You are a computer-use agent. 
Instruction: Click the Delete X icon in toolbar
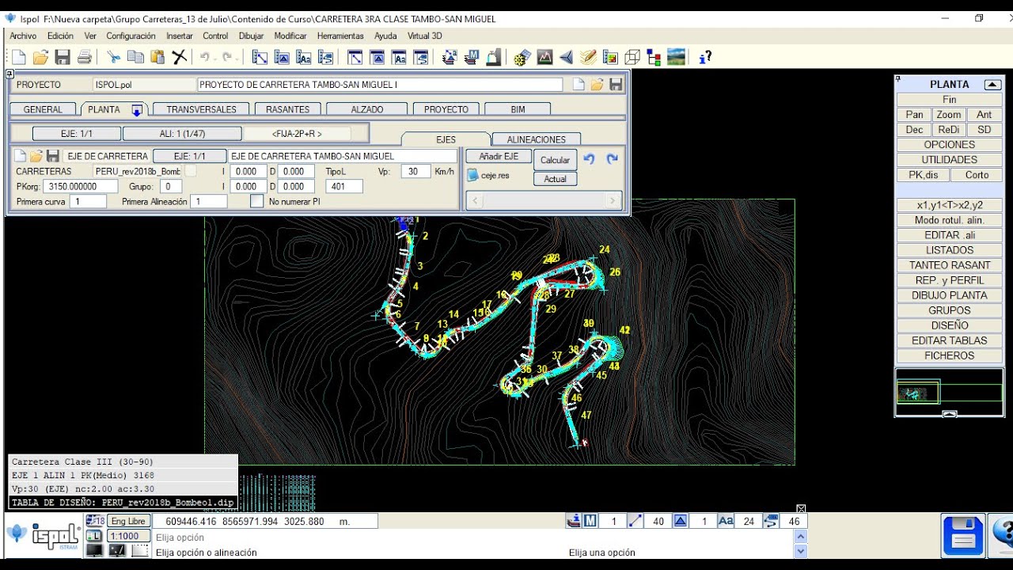180,57
